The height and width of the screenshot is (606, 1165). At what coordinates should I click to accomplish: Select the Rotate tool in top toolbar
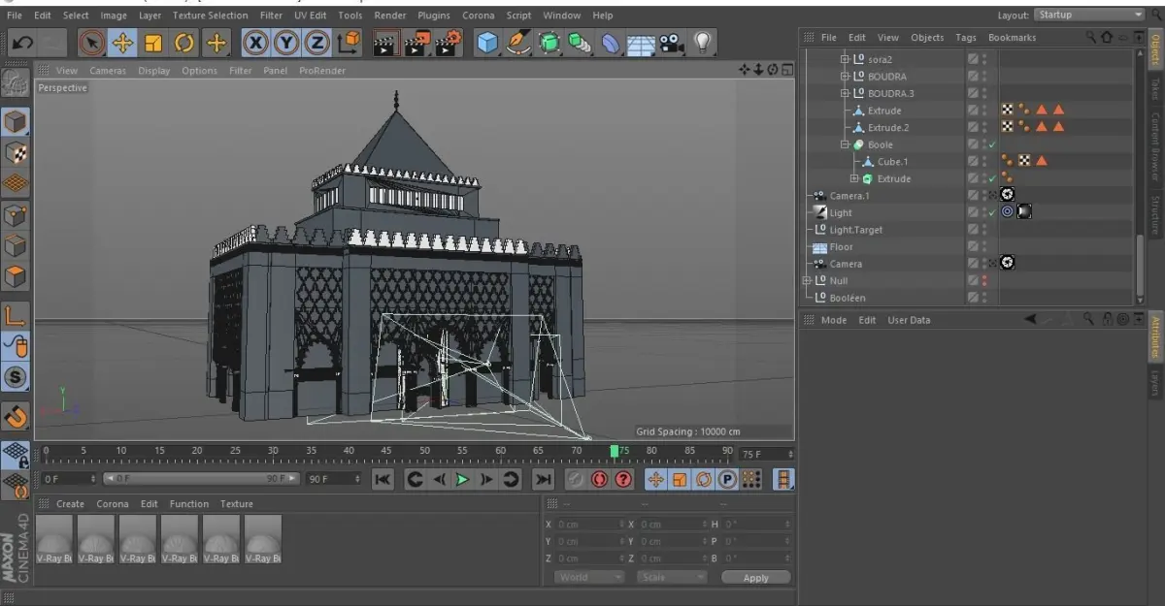coord(184,43)
